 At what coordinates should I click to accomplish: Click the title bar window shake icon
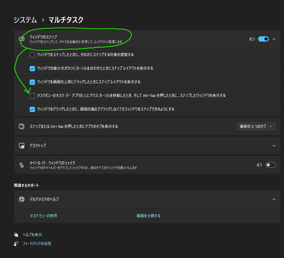(x=22, y=165)
